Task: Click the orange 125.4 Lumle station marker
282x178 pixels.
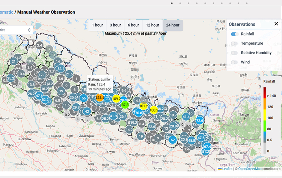Action: [x=99, y=97]
